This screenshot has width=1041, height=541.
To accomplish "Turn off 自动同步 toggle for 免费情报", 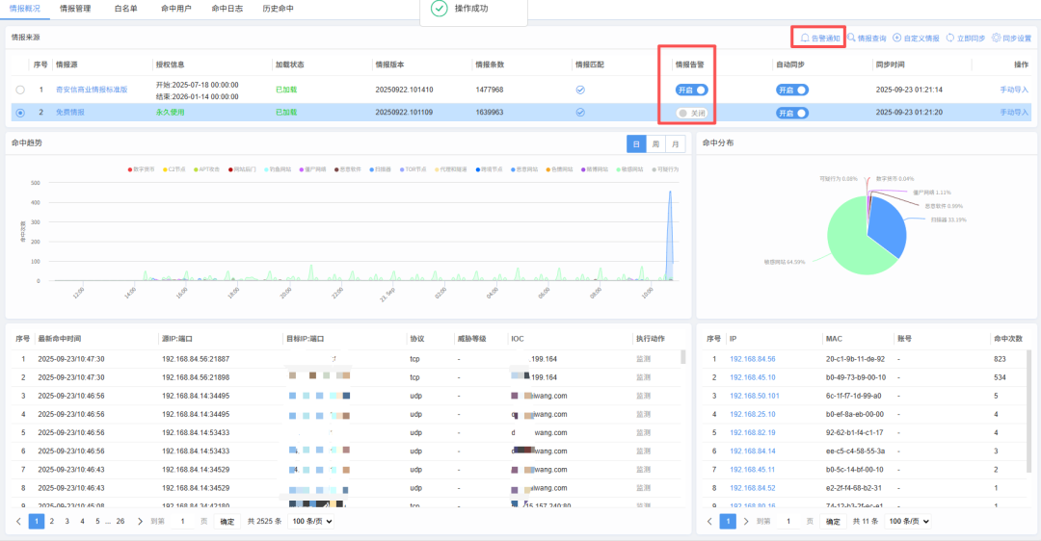I will click(x=791, y=113).
